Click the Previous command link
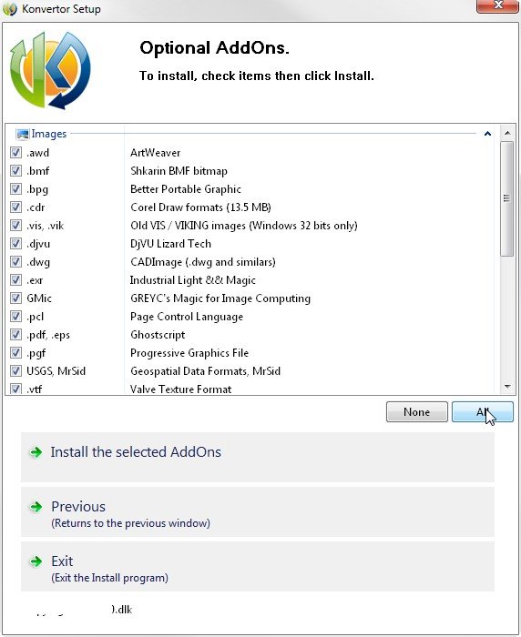 pos(258,512)
